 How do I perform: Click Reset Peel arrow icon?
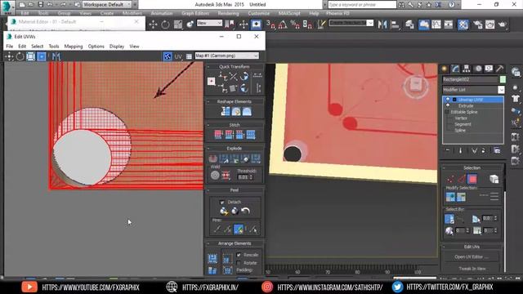pyautogui.click(x=246, y=211)
